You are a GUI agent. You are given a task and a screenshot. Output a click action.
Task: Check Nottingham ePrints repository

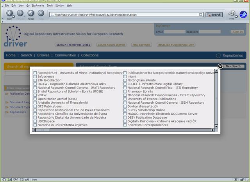click(125, 80)
